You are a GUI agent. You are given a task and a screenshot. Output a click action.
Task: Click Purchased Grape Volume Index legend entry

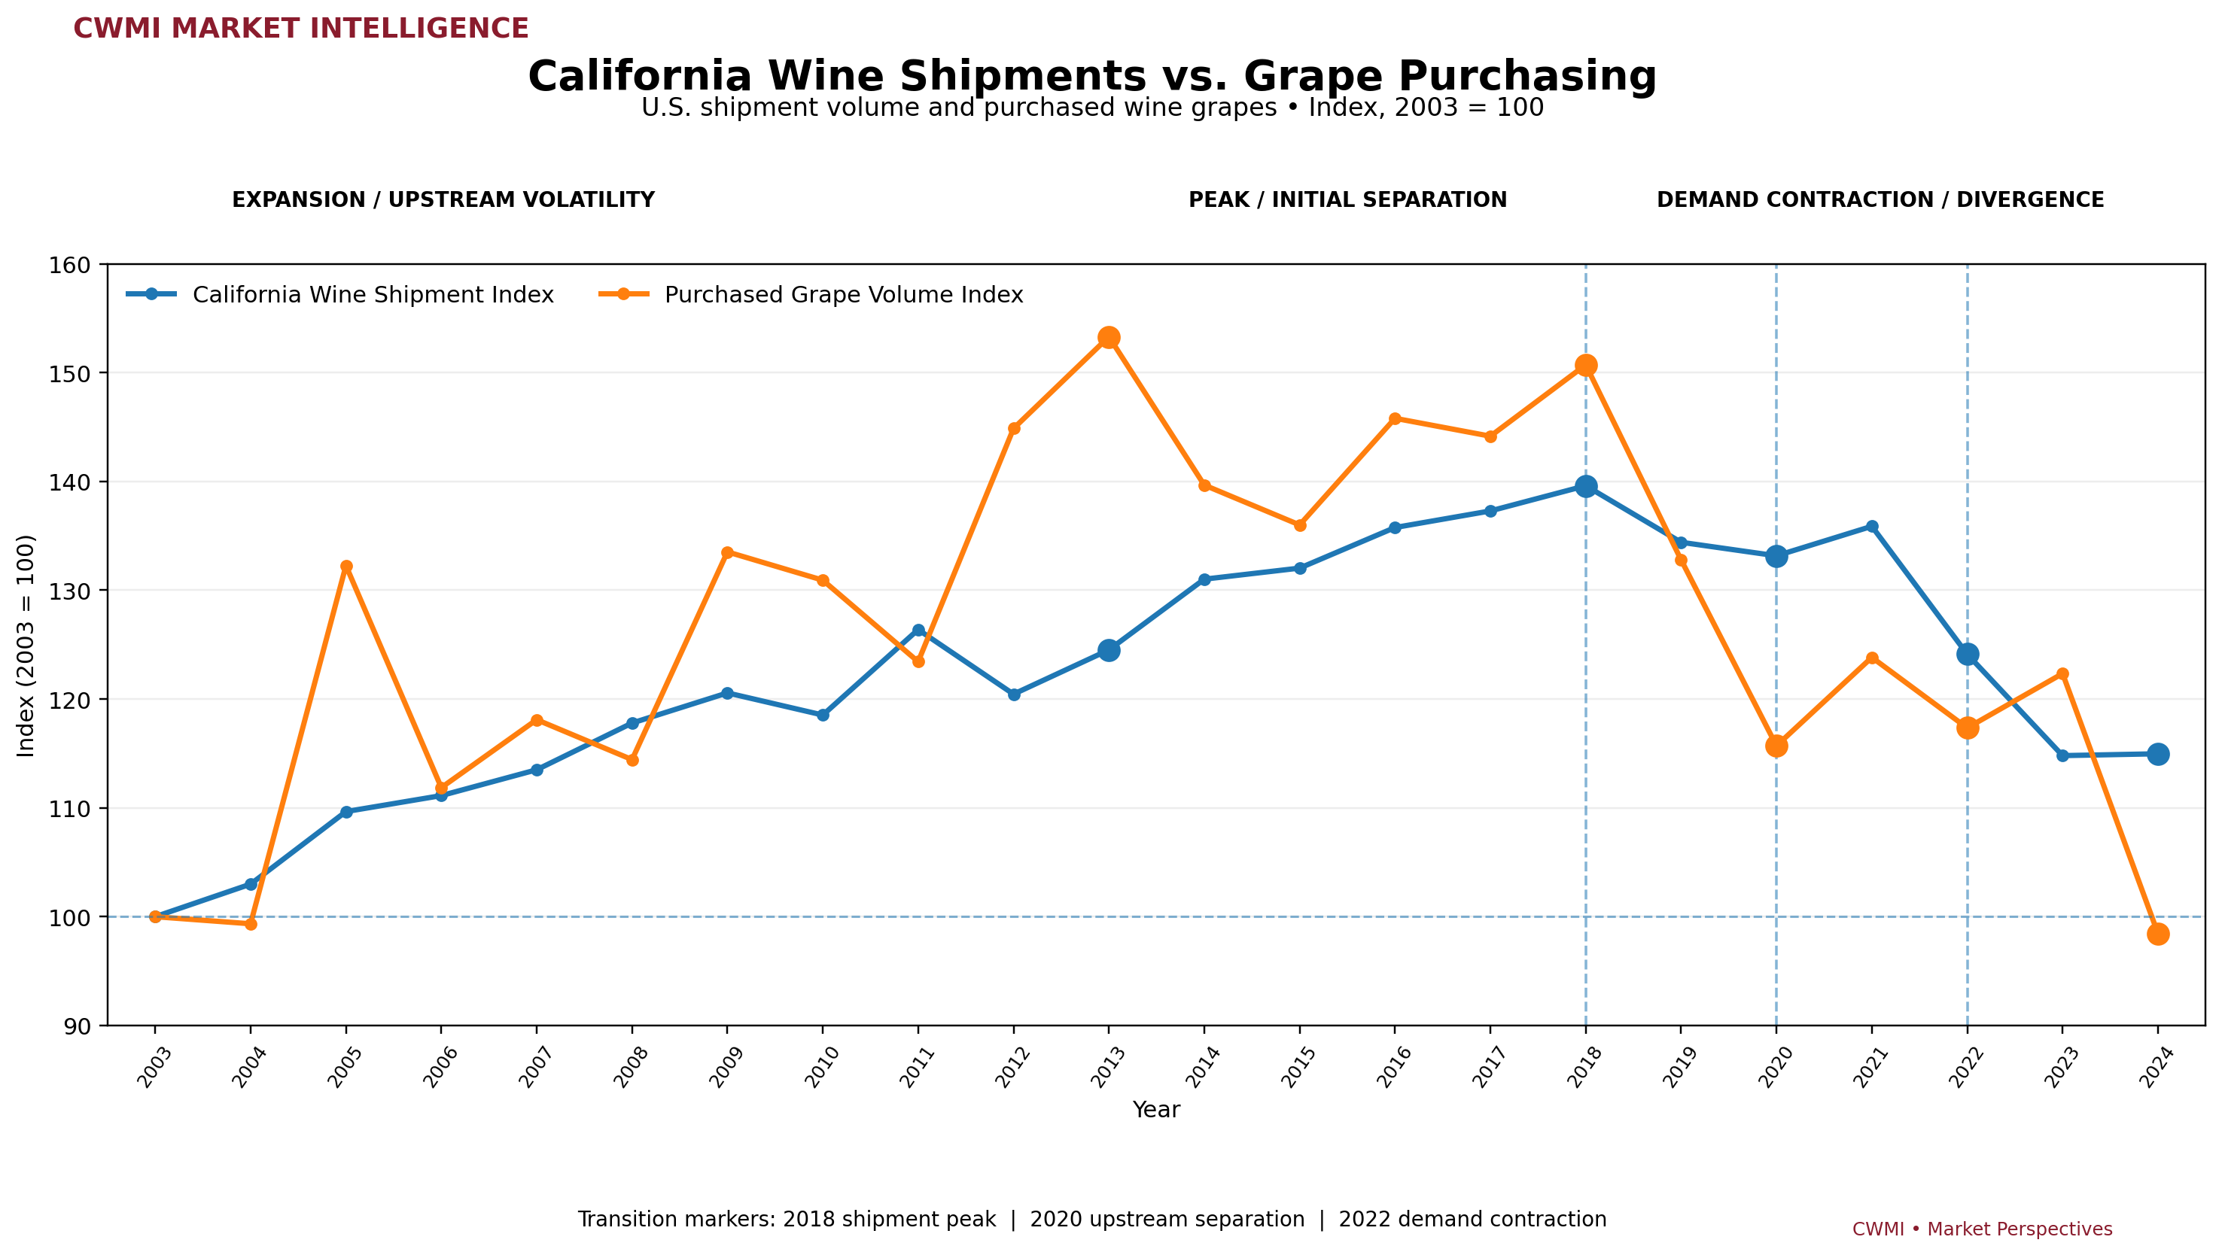(811, 295)
